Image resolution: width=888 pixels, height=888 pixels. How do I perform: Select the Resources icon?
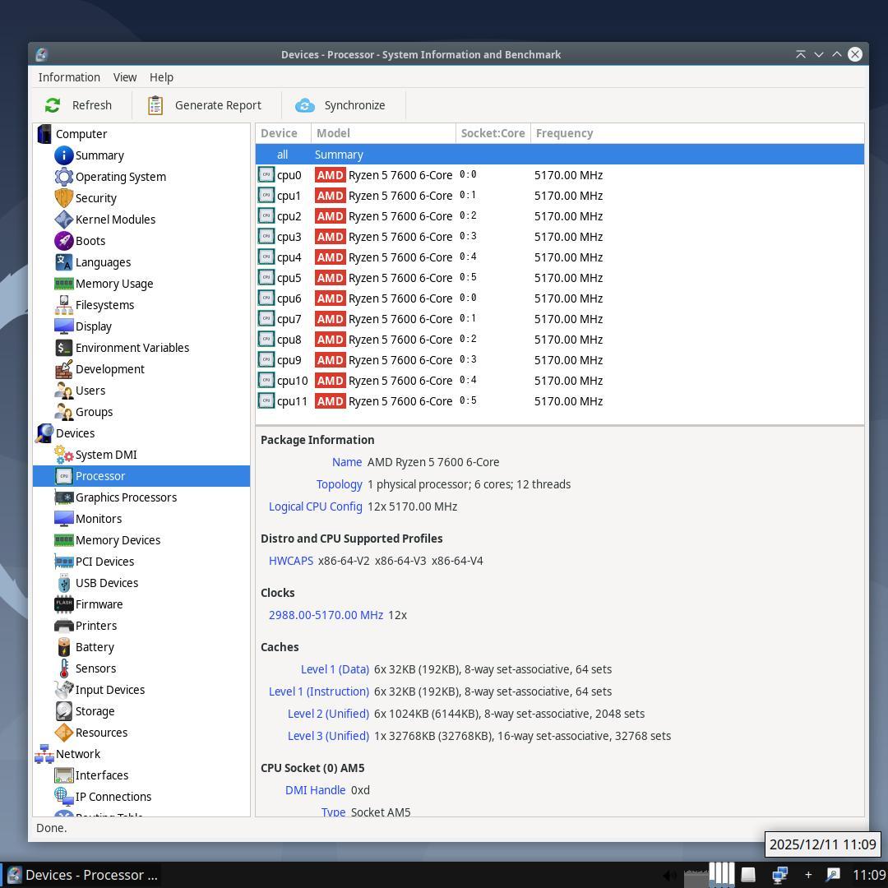point(63,733)
